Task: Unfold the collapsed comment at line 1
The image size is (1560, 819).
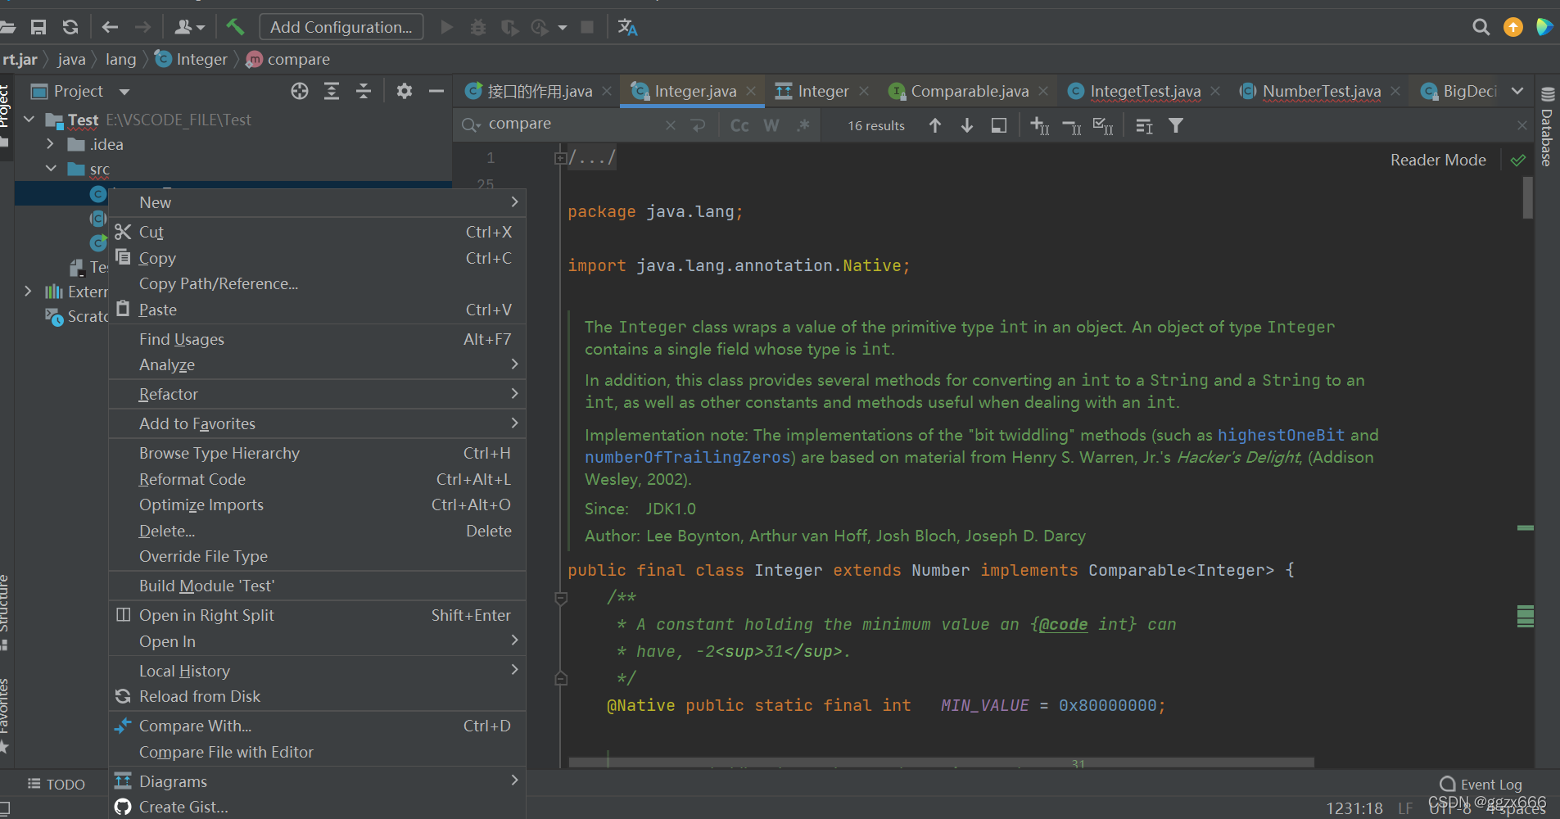Action: (x=560, y=158)
